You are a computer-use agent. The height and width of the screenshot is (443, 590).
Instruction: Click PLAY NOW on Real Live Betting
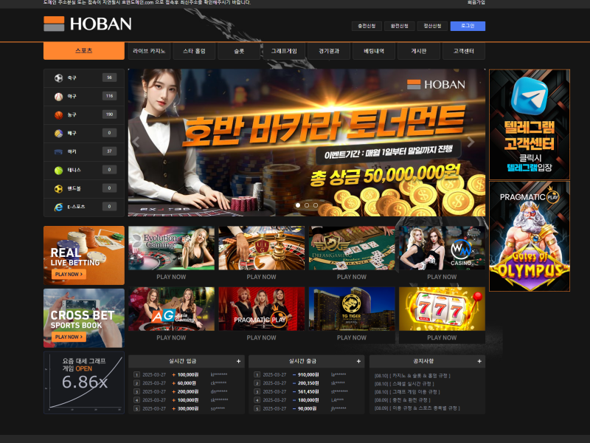[69, 274]
